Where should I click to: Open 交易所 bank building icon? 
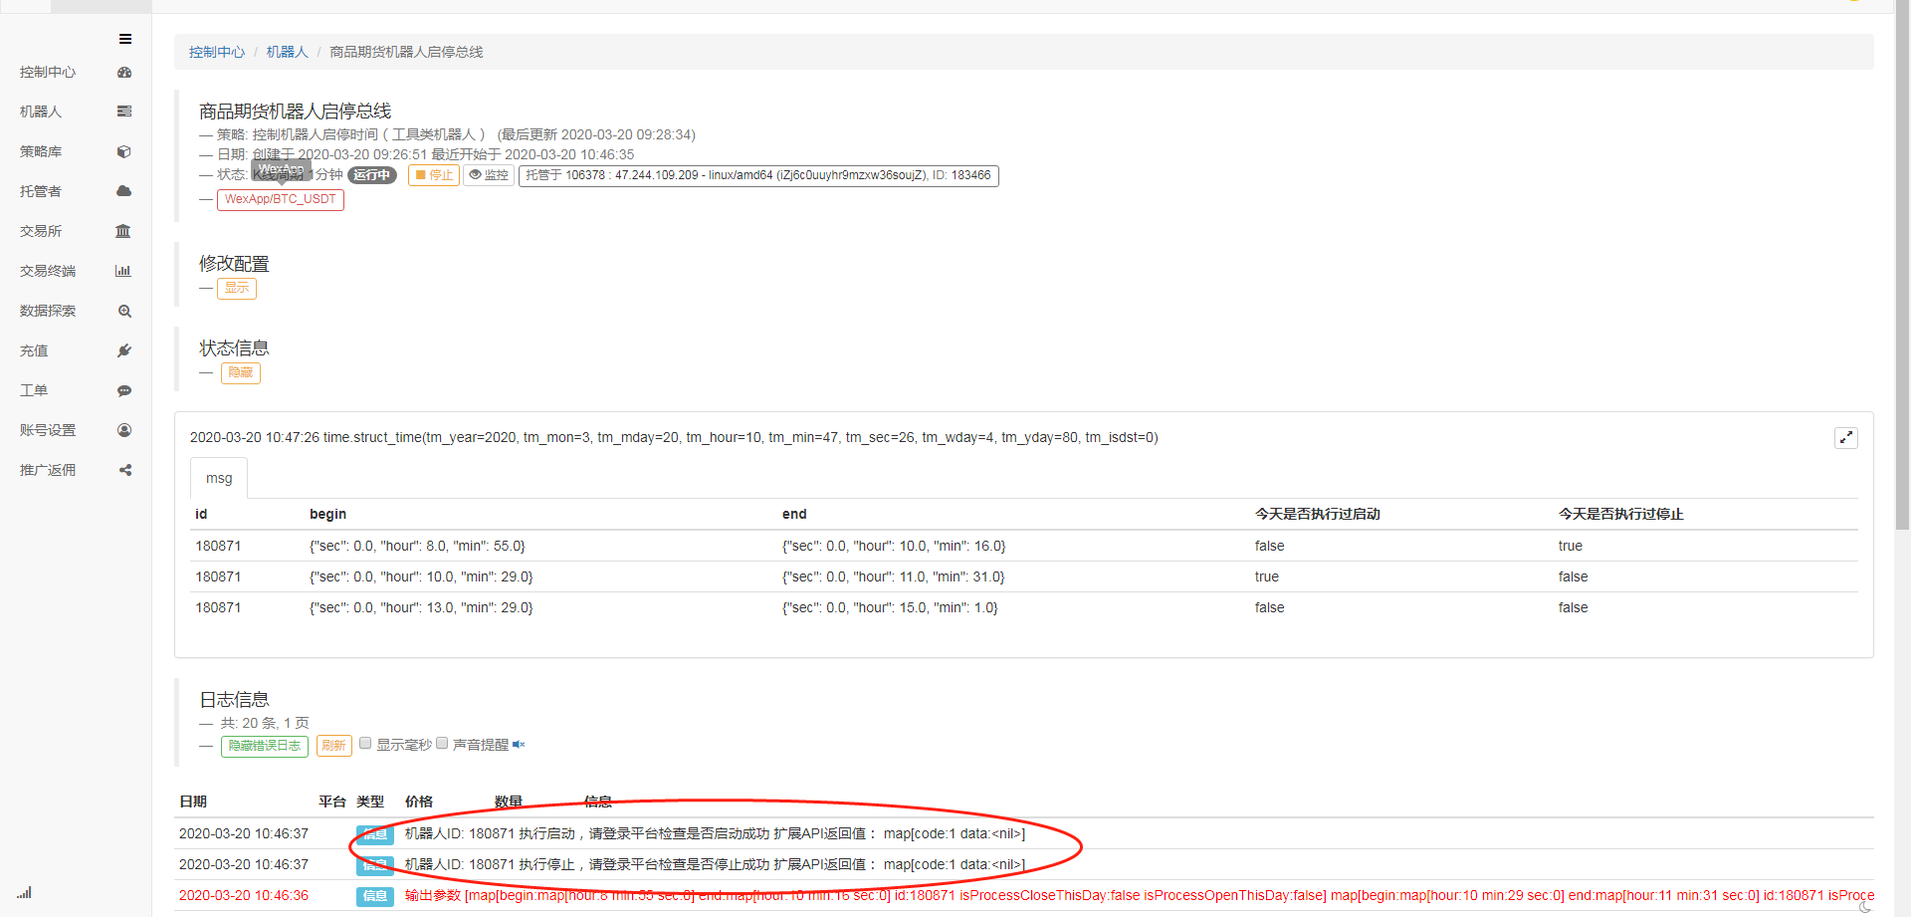[x=123, y=231]
